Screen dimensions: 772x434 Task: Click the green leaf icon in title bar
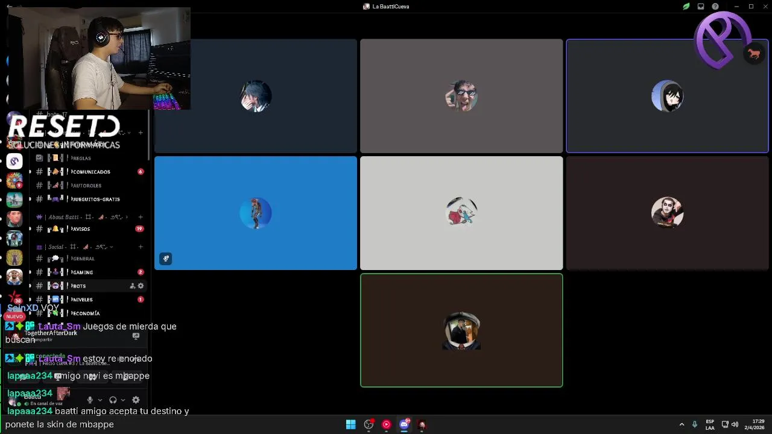pos(686,7)
